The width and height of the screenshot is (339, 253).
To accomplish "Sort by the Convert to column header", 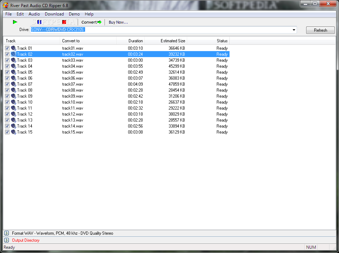I will [88, 41].
